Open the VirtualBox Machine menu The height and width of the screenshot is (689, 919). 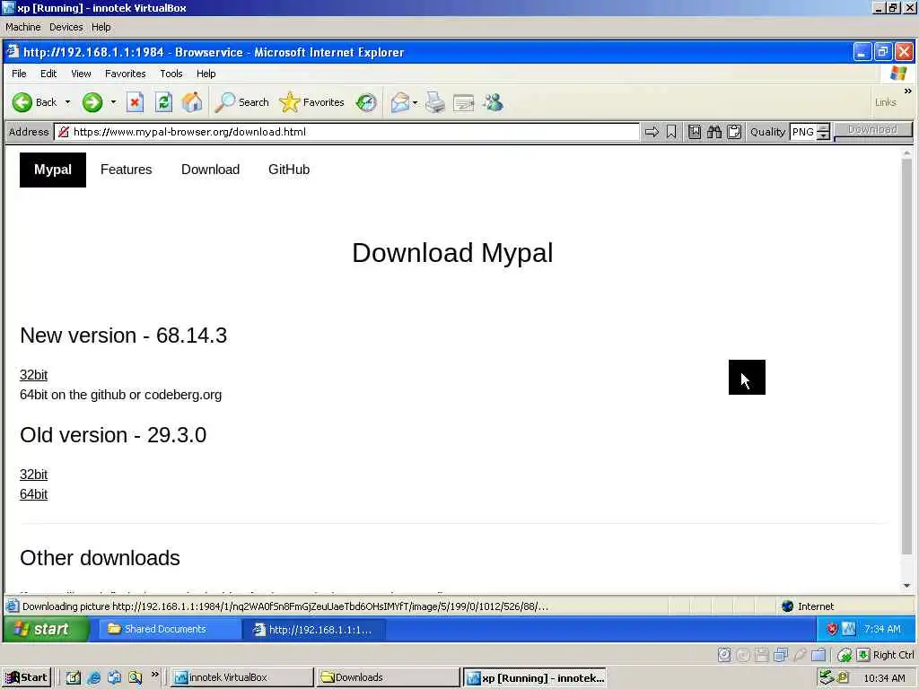(x=22, y=27)
